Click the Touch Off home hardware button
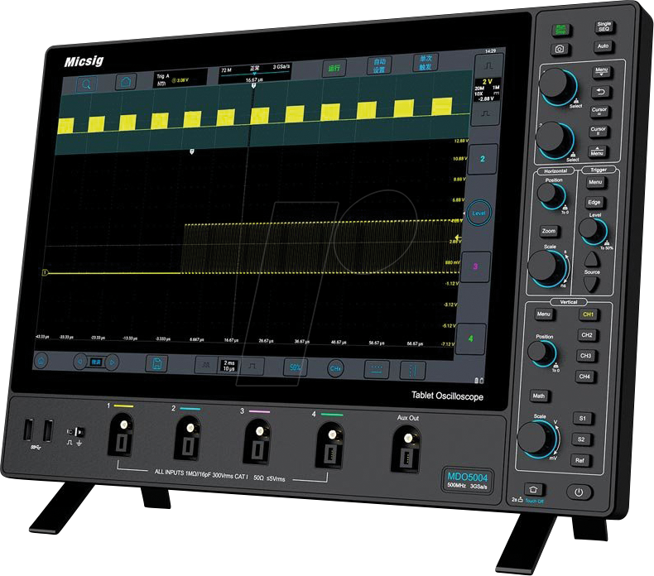654x576 pixels. click(x=532, y=490)
